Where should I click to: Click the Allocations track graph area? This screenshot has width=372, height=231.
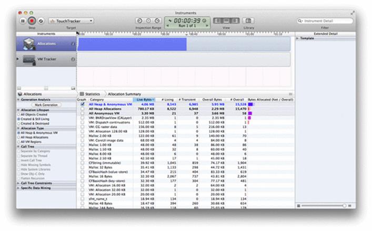(x=184, y=44)
